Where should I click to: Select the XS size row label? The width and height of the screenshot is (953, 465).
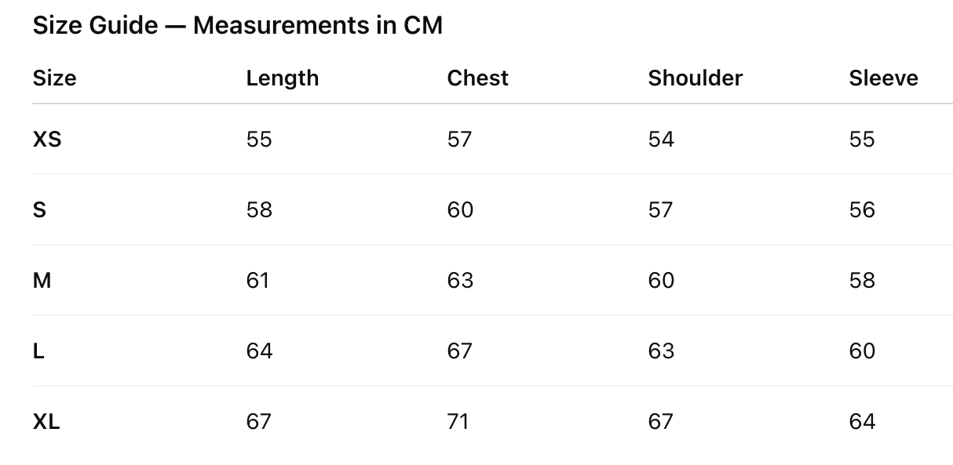[47, 140]
